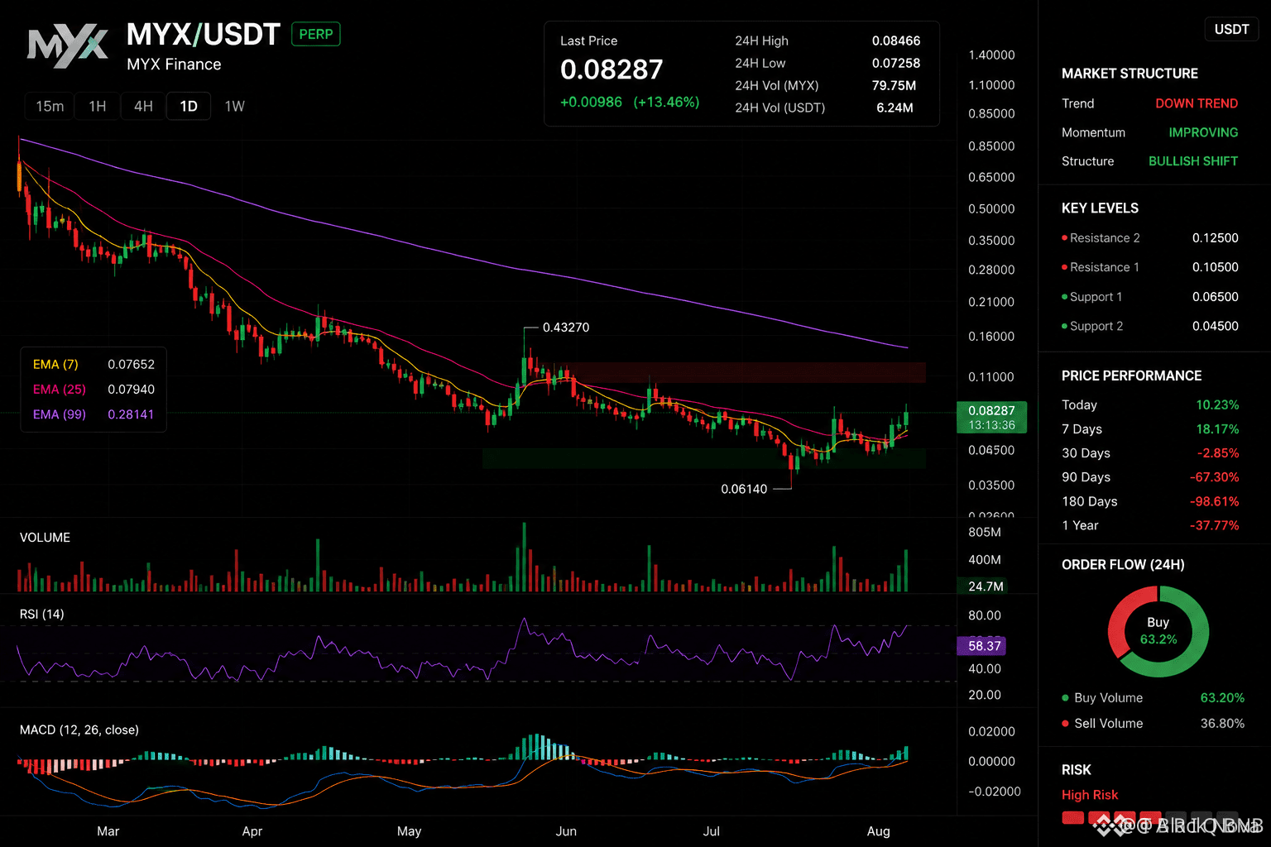Click Buy Volume 63.20% row
1271x847 pixels.
[1153, 698]
